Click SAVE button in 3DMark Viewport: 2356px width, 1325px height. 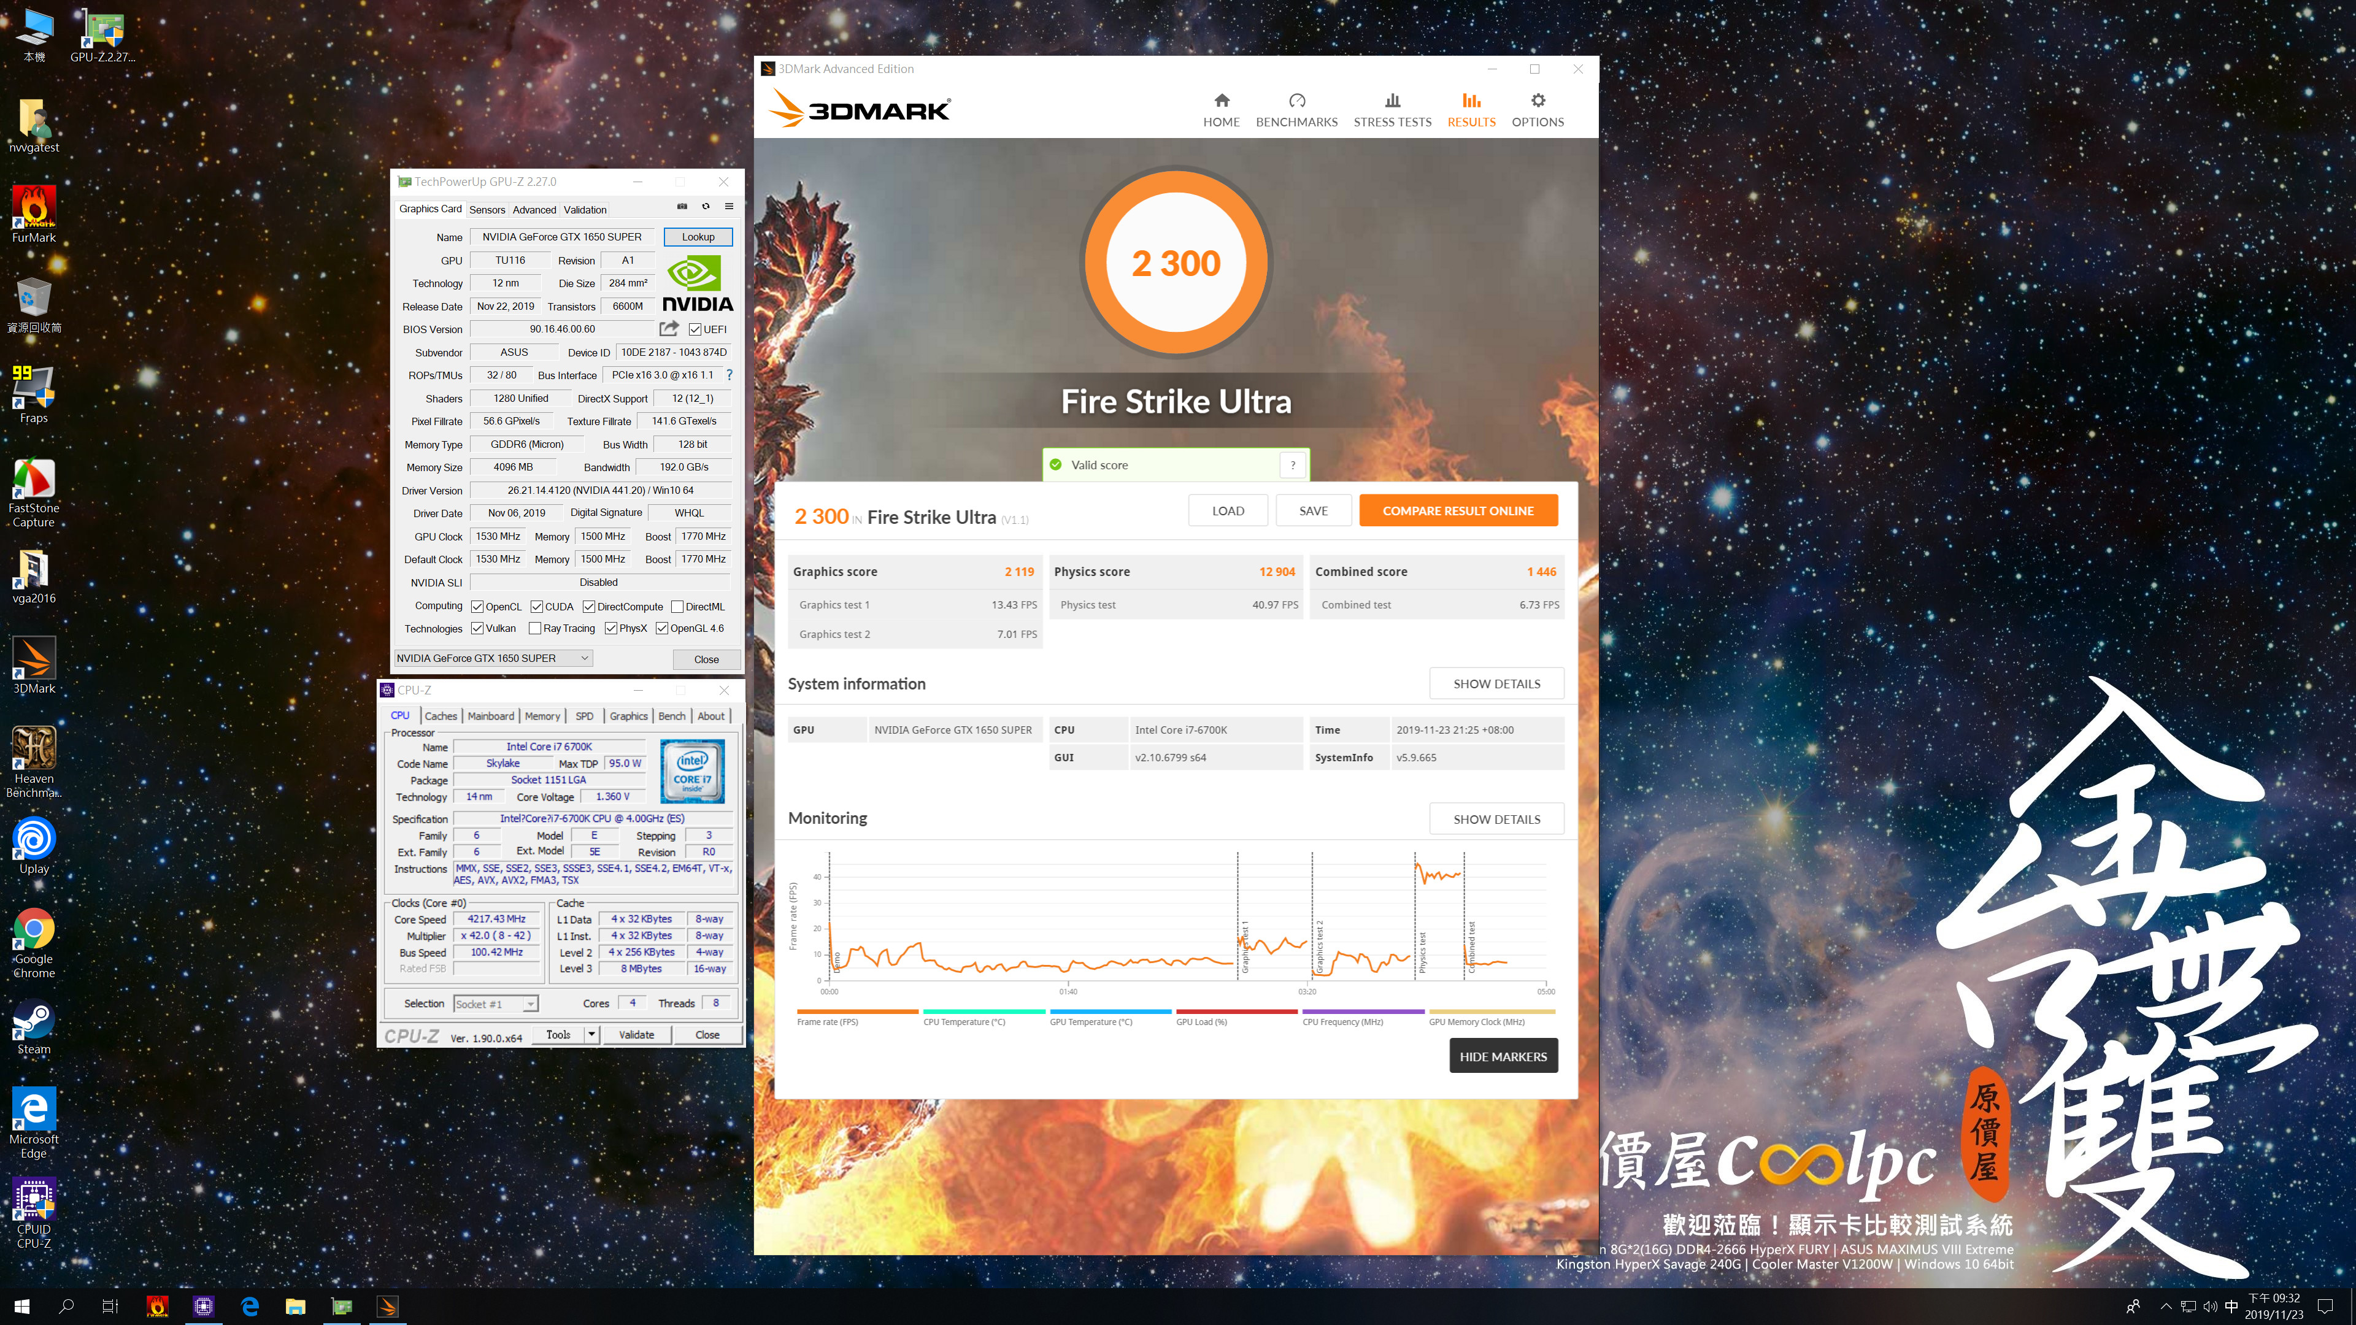click(1314, 510)
